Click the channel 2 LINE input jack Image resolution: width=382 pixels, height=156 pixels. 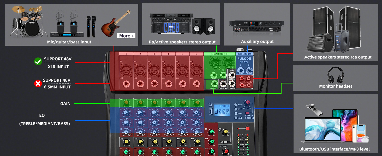(x=140, y=84)
